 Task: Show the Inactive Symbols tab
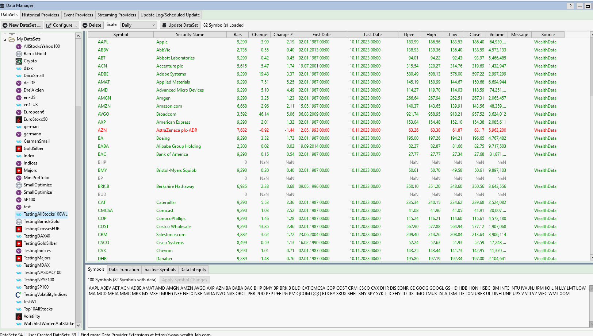point(160,270)
